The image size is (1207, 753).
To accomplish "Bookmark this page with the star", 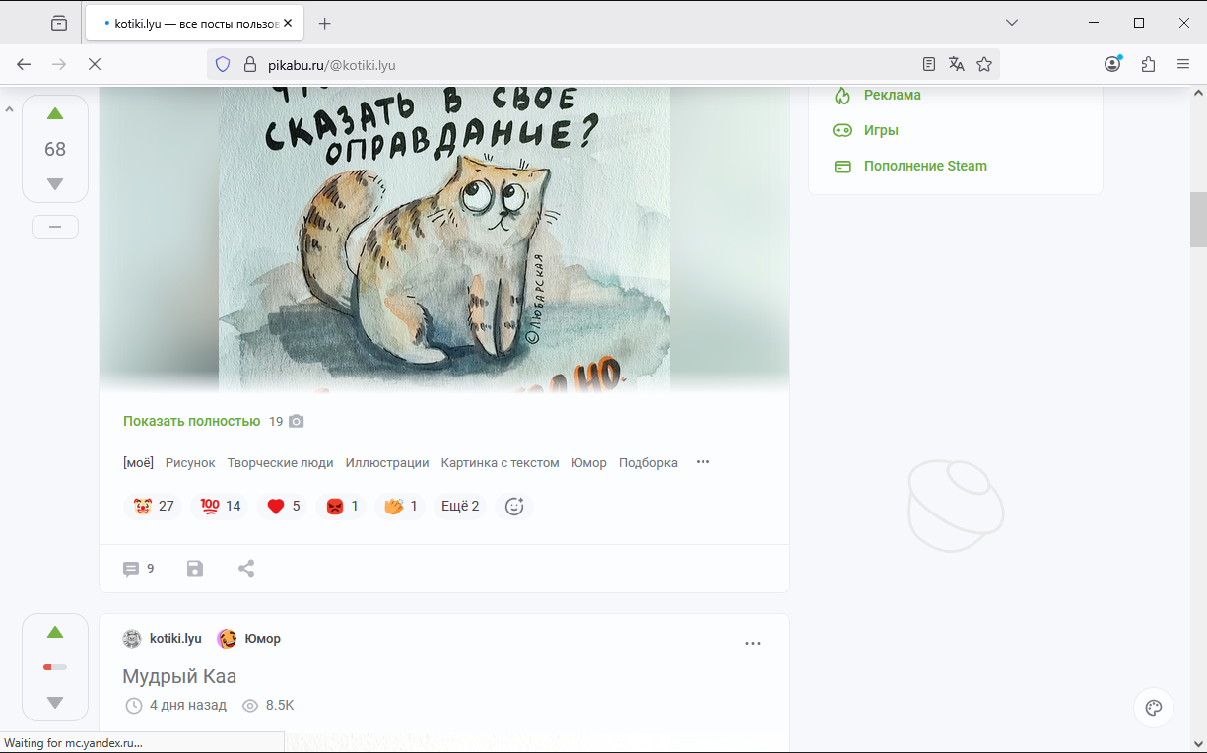I will (984, 64).
